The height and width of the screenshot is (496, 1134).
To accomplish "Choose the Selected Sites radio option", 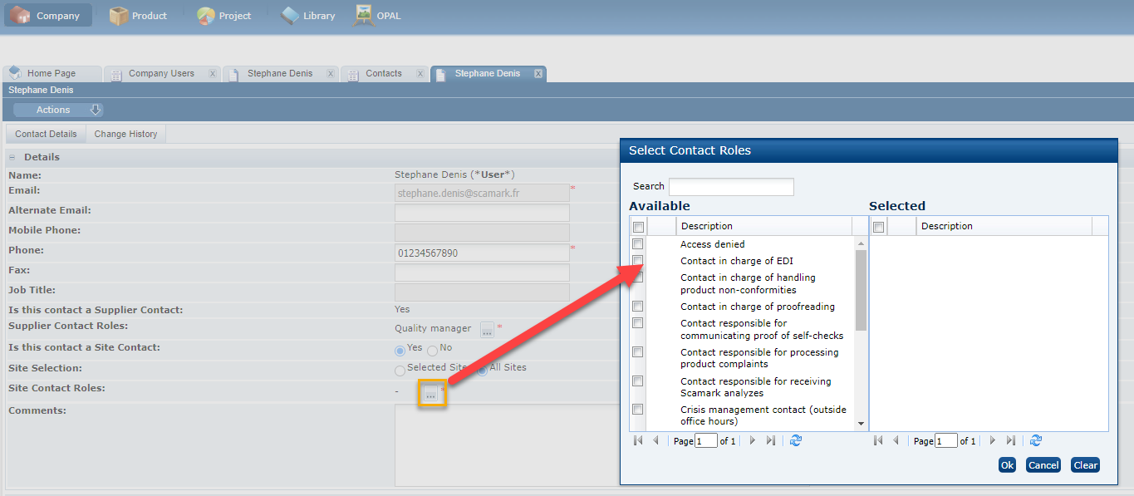I will tap(400, 371).
